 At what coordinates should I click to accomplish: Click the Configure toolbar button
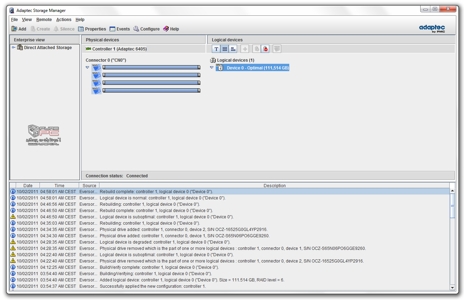[x=146, y=29]
